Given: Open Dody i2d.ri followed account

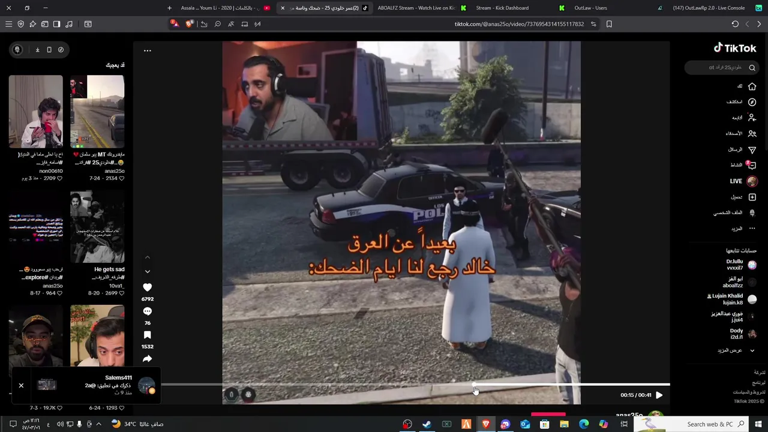Looking at the screenshot, I should (x=742, y=334).
